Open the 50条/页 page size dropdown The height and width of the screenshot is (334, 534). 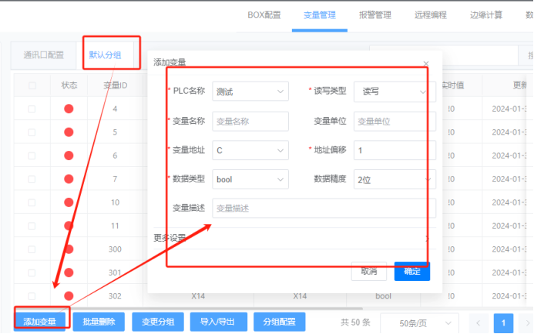(419, 322)
